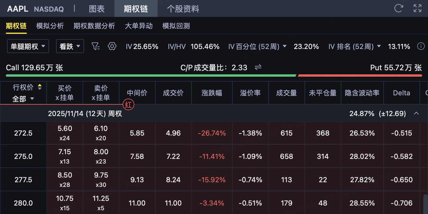
Task: Click the vertical scrollbar thumb
Action: [425, 204]
